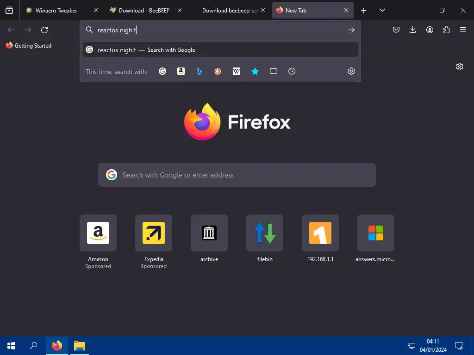The height and width of the screenshot is (355, 474).
Task: Click Firefox in the taskbar
Action: (x=57, y=346)
